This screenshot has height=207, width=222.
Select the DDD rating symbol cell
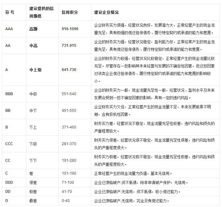click(10, 182)
